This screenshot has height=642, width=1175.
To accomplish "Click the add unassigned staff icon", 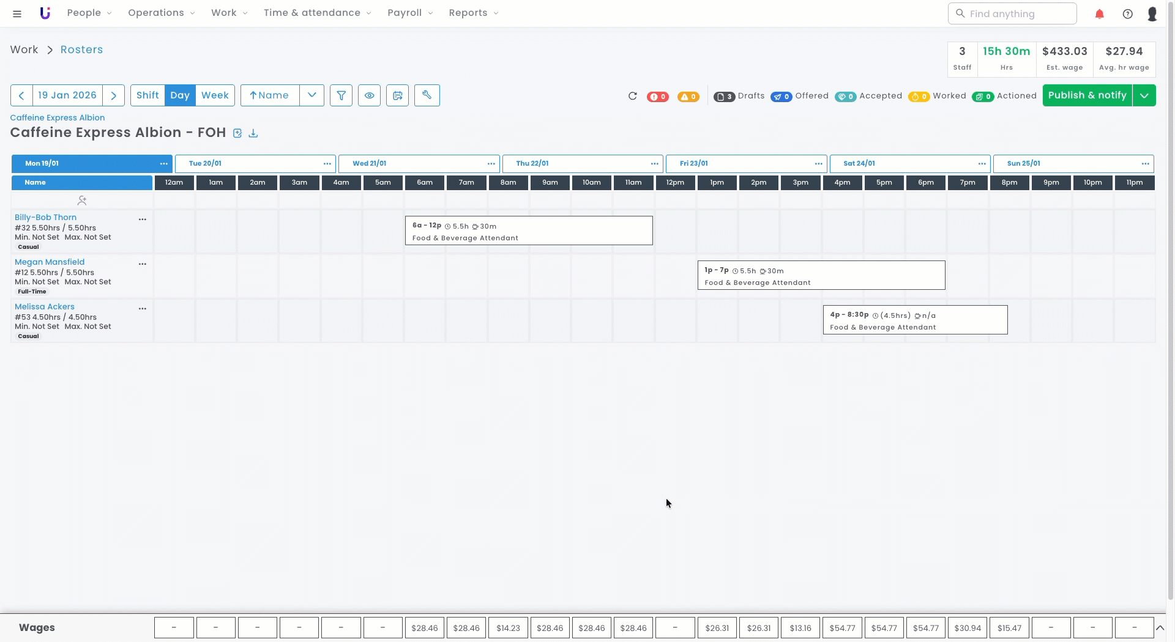I will [x=82, y=201].
